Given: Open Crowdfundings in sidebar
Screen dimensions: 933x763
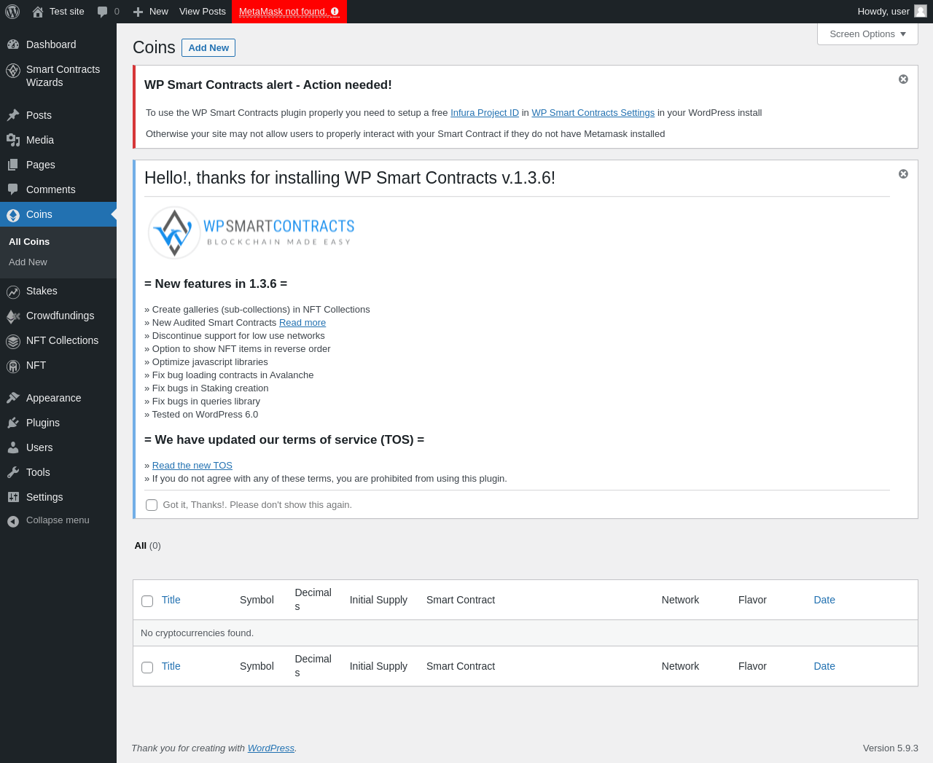Looking at the screenshot, I should pos(58,316).
